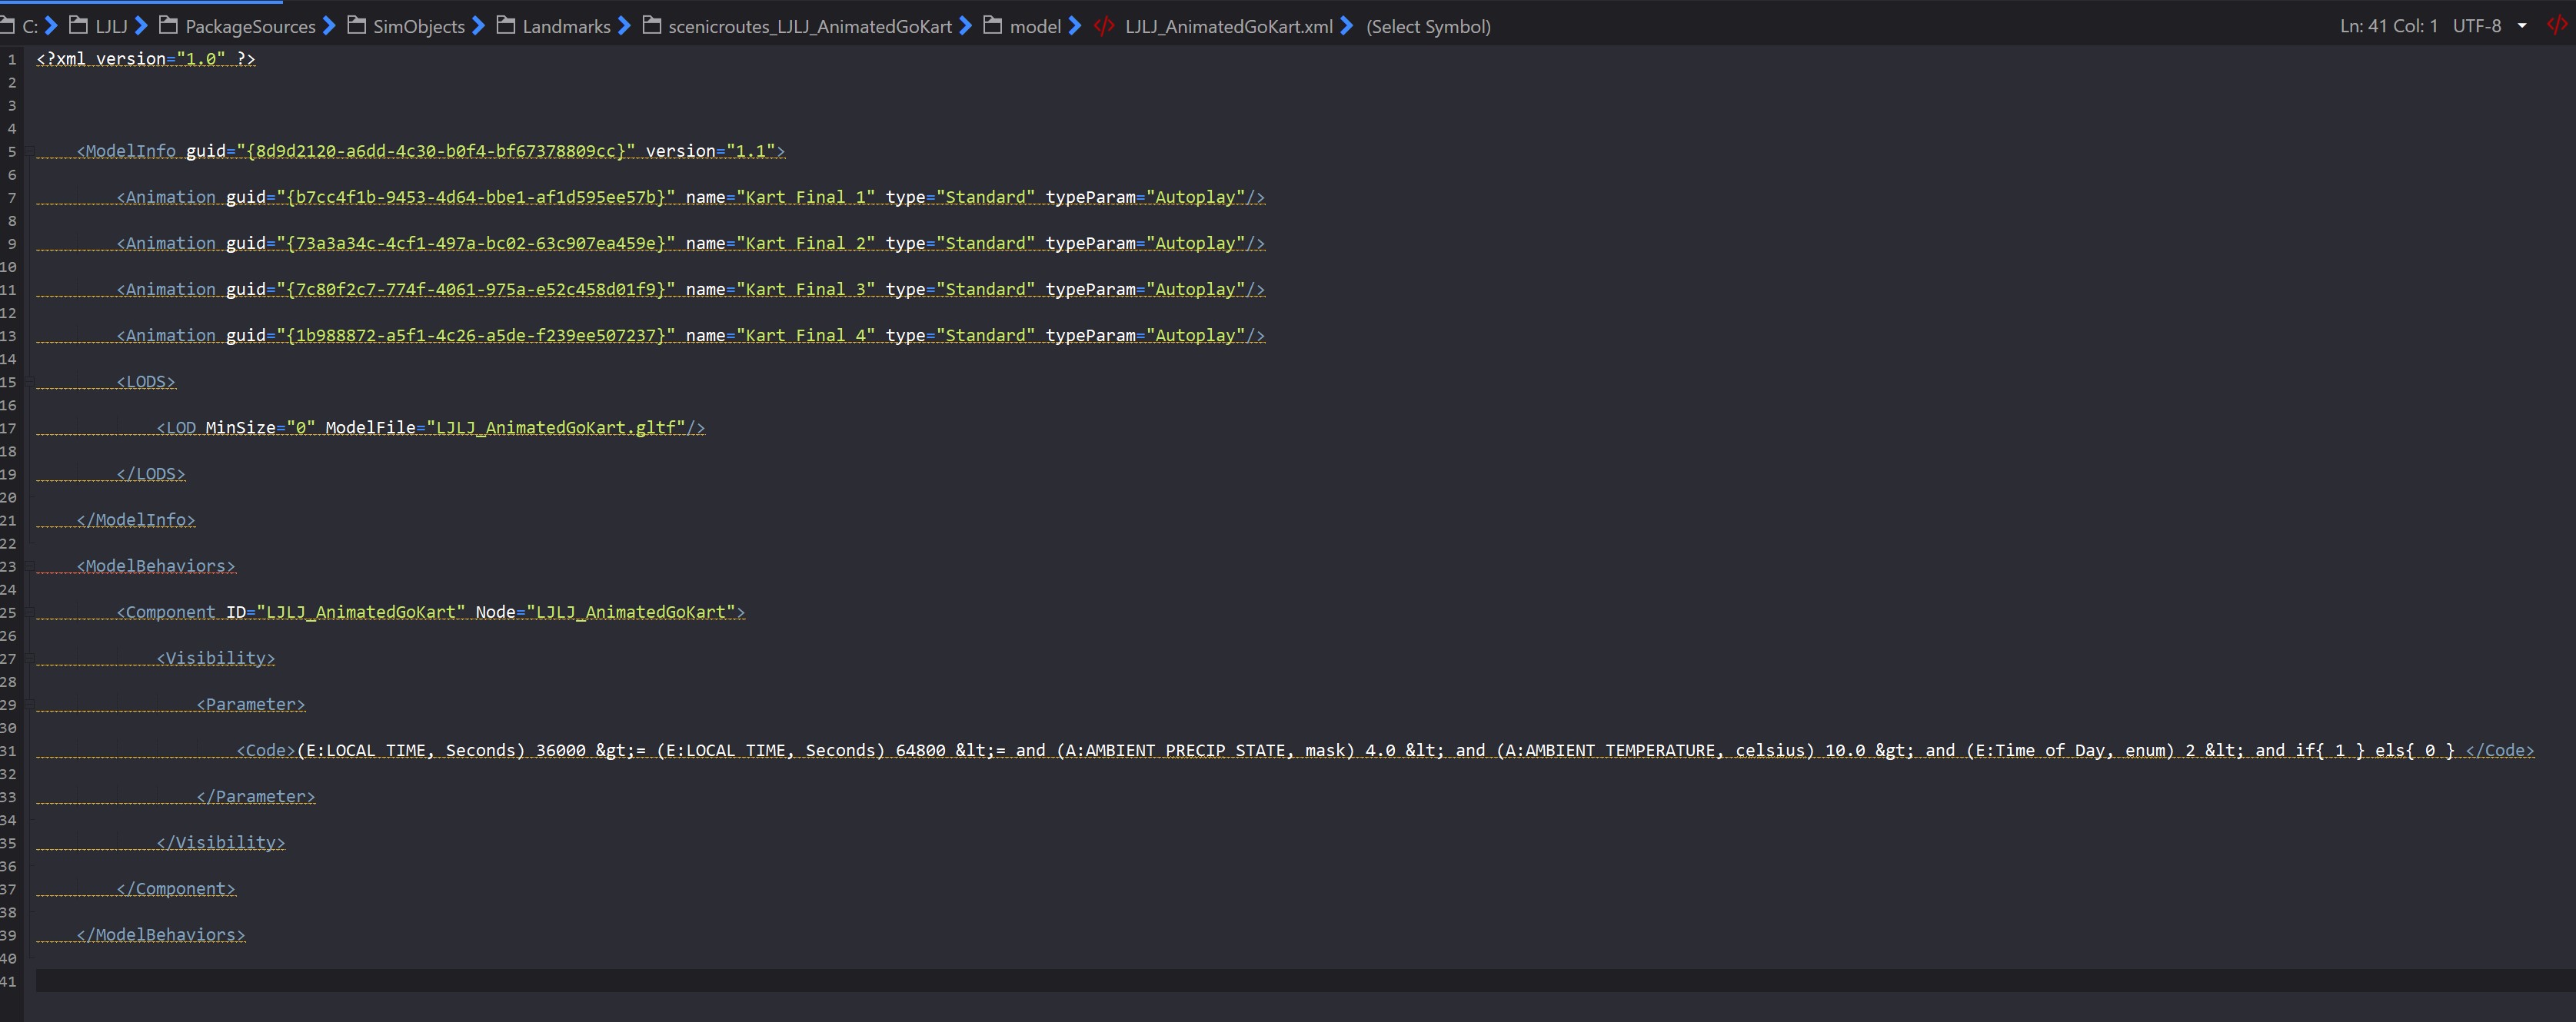Screen dimensions: 2576x1022
Task: Click the SimObjects folder icon
Action: [x=356, y=27]
